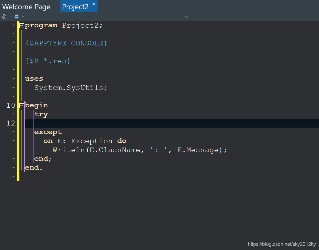Image resolution: width=319 pixels, height=250 pixels.
Task: Click the uses keyword in the code
Action: [x=34, y=79]
